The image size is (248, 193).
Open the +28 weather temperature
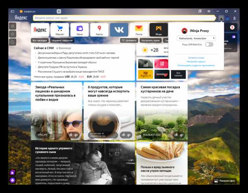154,50
